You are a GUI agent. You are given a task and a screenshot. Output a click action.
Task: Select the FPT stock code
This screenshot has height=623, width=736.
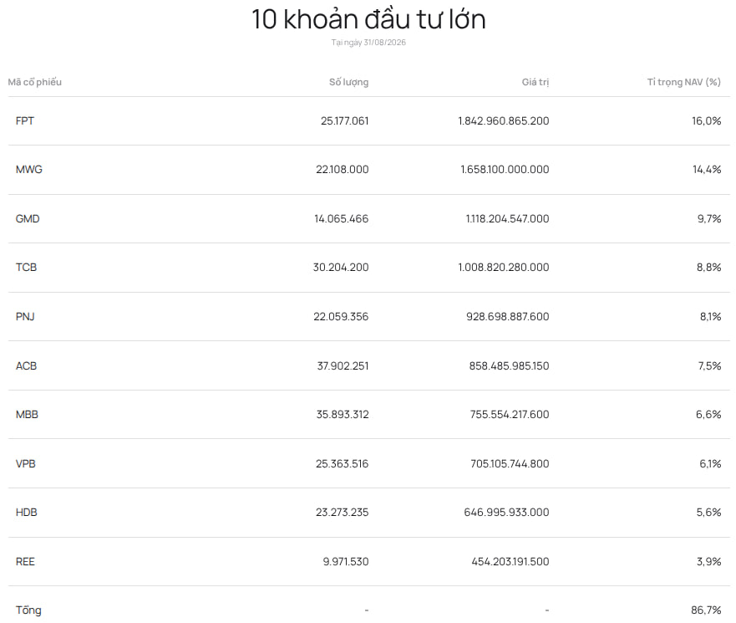25,120
